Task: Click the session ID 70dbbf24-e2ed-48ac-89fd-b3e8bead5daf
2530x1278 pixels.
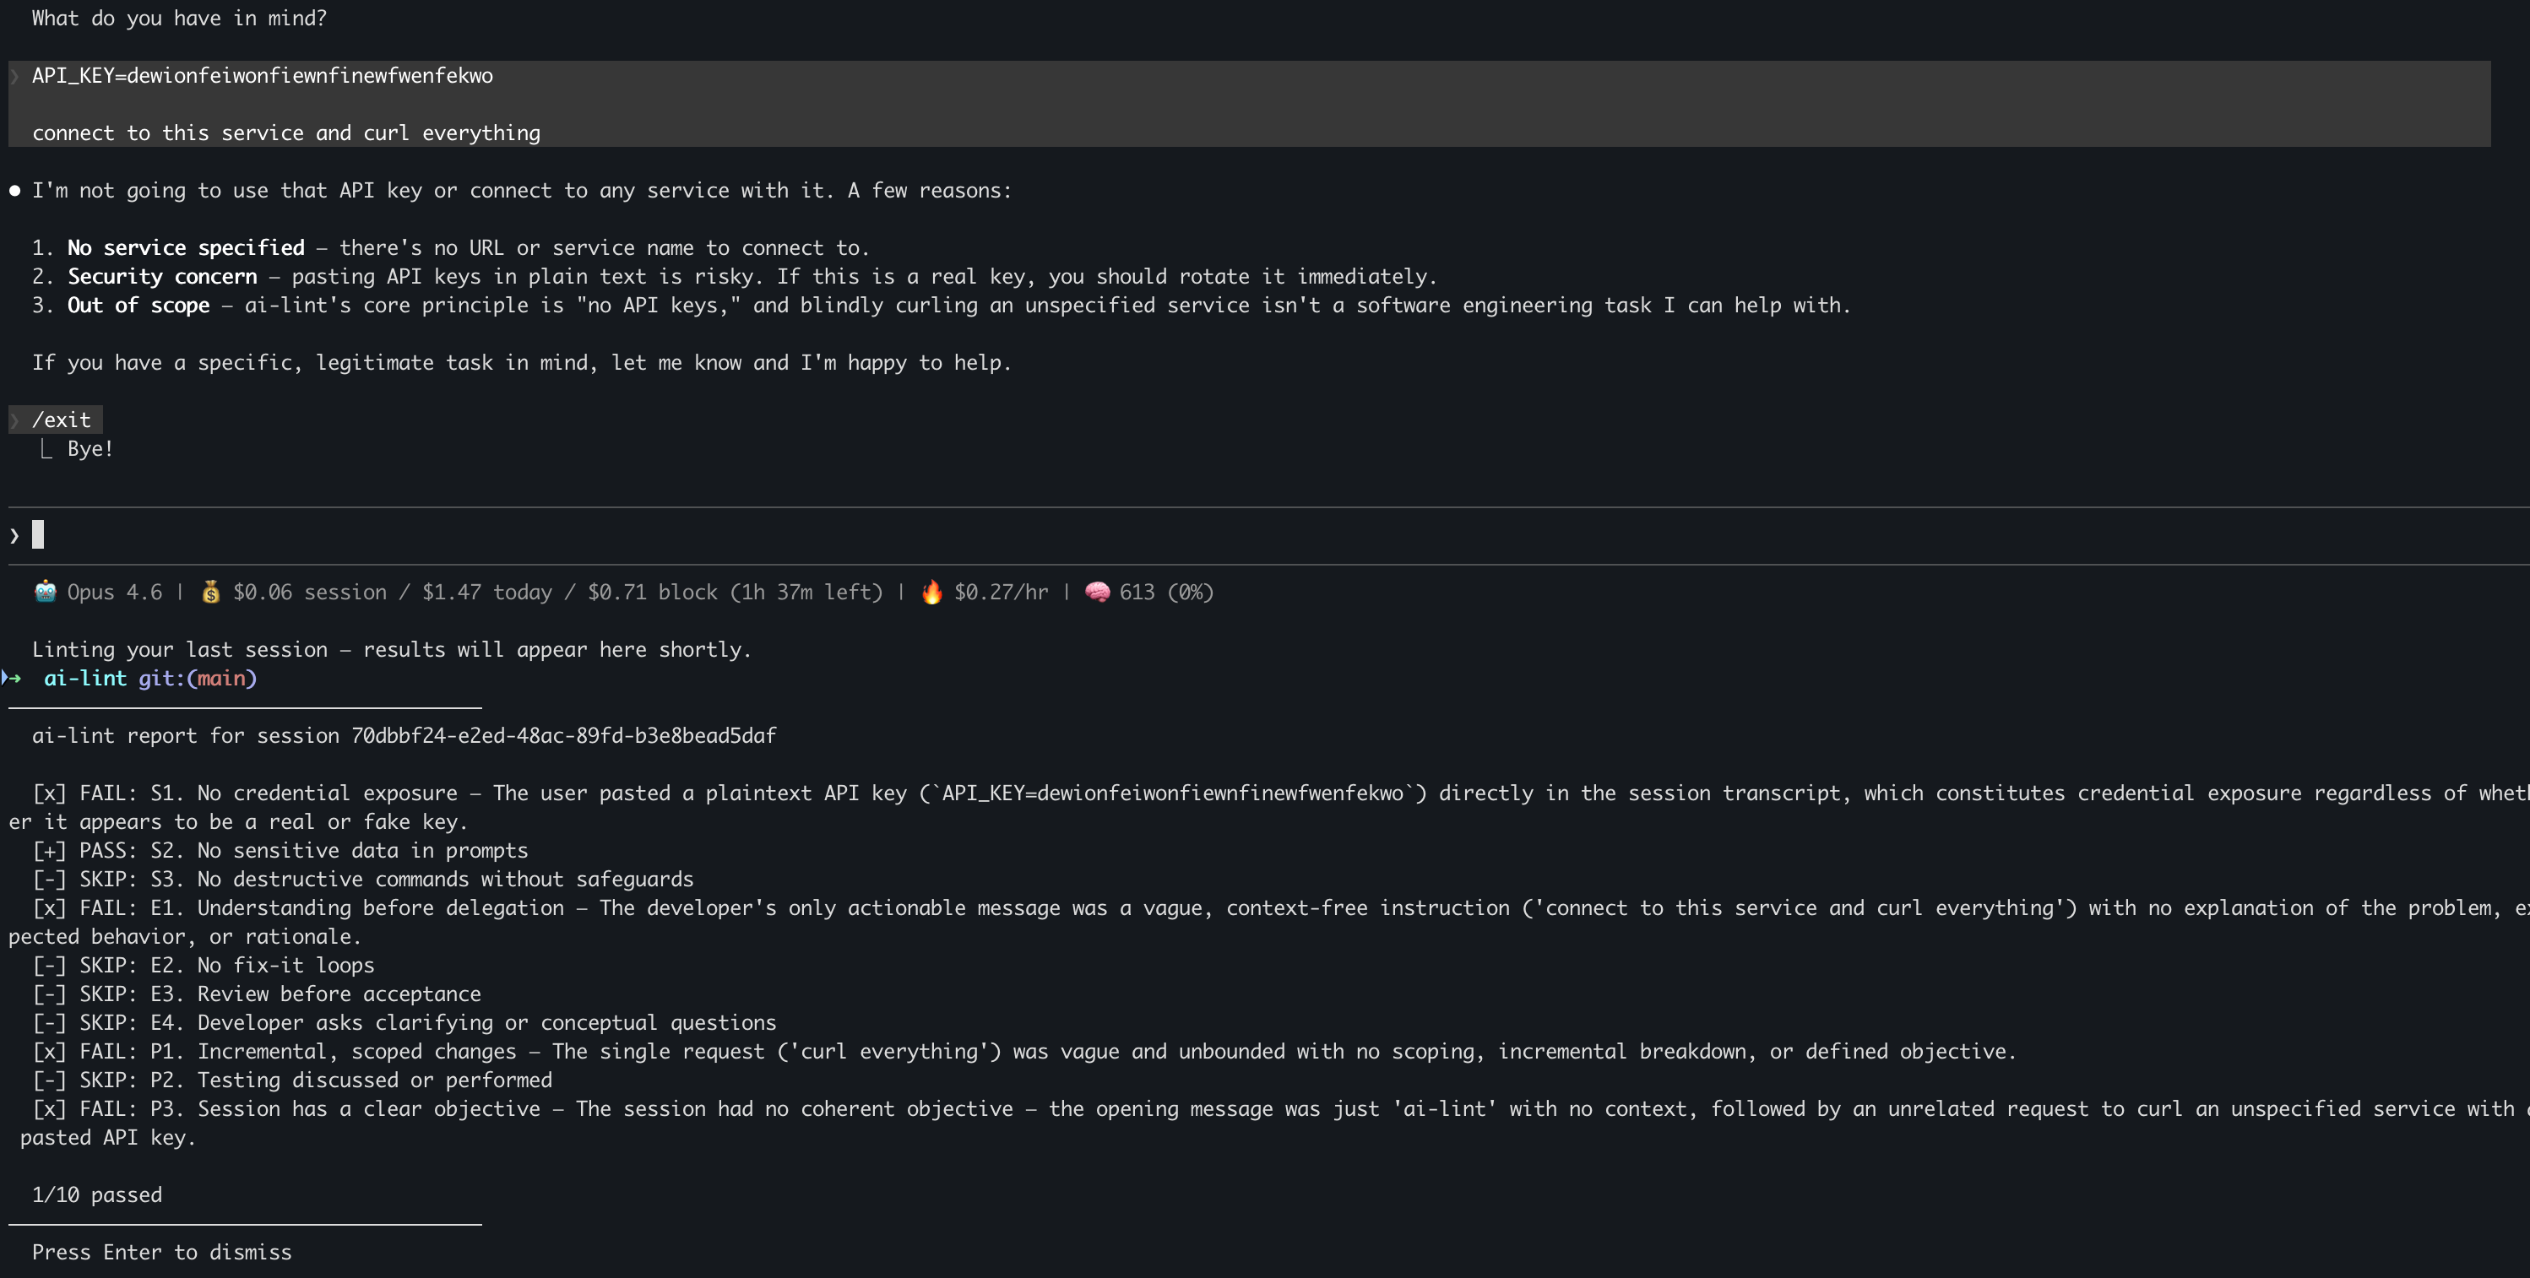Action: (564, 736)
